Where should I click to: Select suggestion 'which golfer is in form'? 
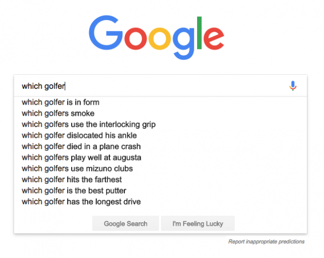(60, 102)
